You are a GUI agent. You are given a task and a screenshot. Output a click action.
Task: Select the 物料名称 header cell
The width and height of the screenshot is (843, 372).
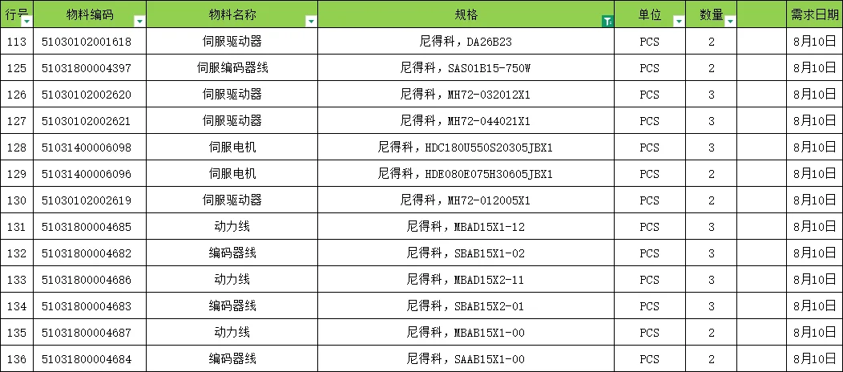[232, 14]
